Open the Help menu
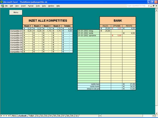This screenshot has height=118, width=158. (x=58, y=6)
